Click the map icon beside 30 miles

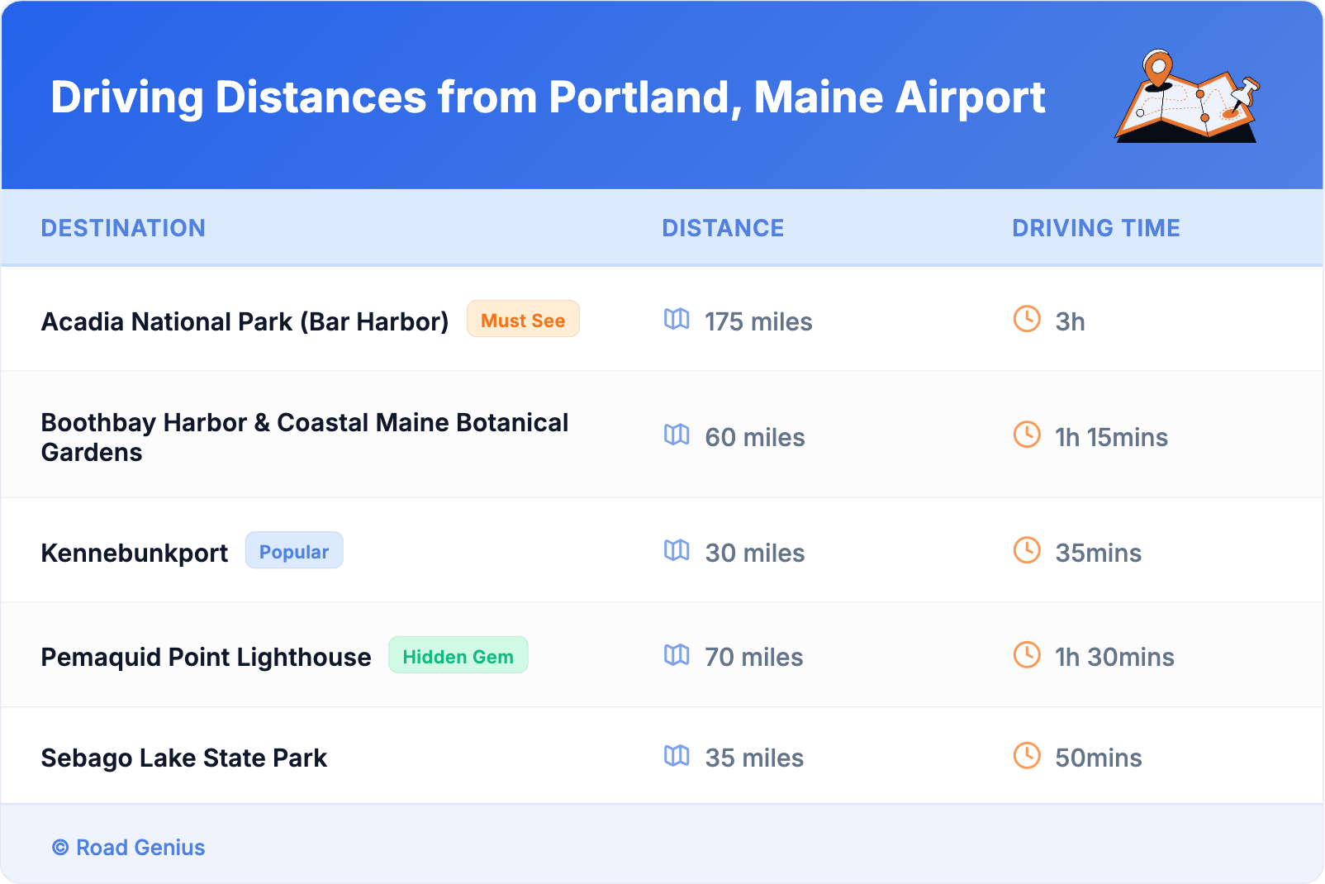(677, 550)
